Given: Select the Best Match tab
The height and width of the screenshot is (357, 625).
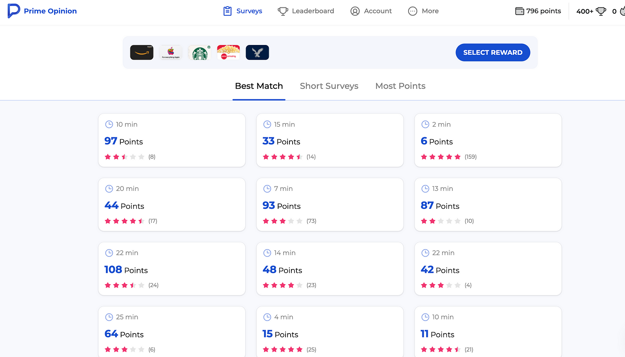Looking at the screenshot, I should pos(259,86).
